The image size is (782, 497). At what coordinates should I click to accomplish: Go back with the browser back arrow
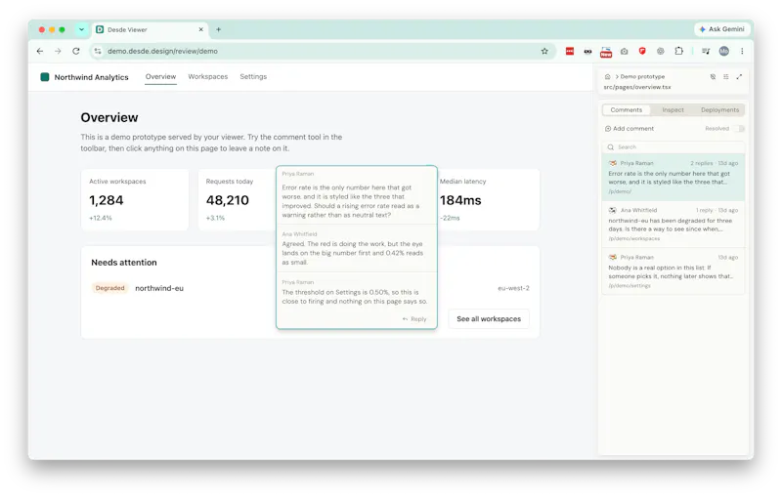click(40, 51)
